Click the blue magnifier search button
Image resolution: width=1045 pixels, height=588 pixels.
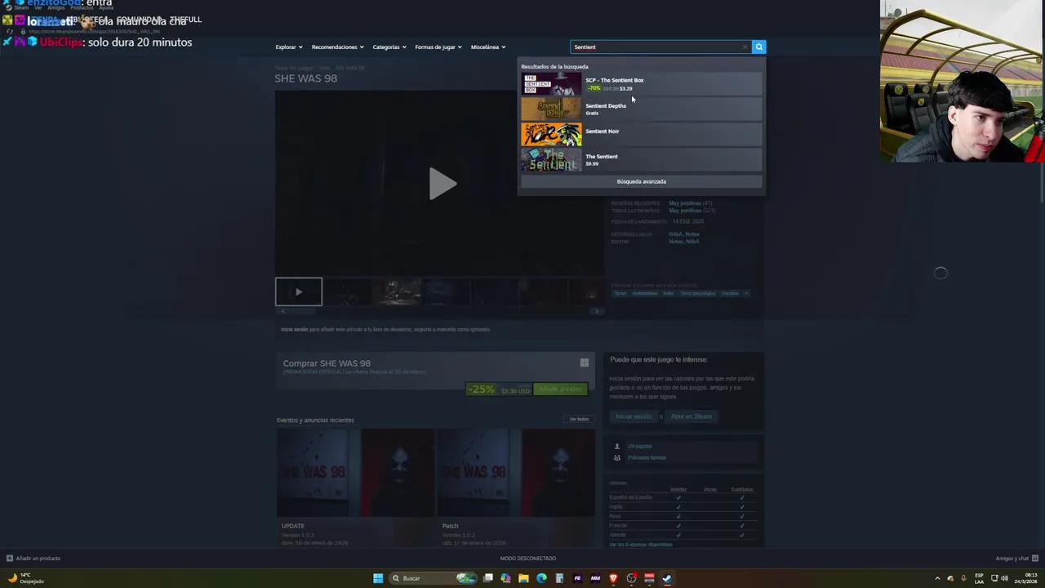758,47
